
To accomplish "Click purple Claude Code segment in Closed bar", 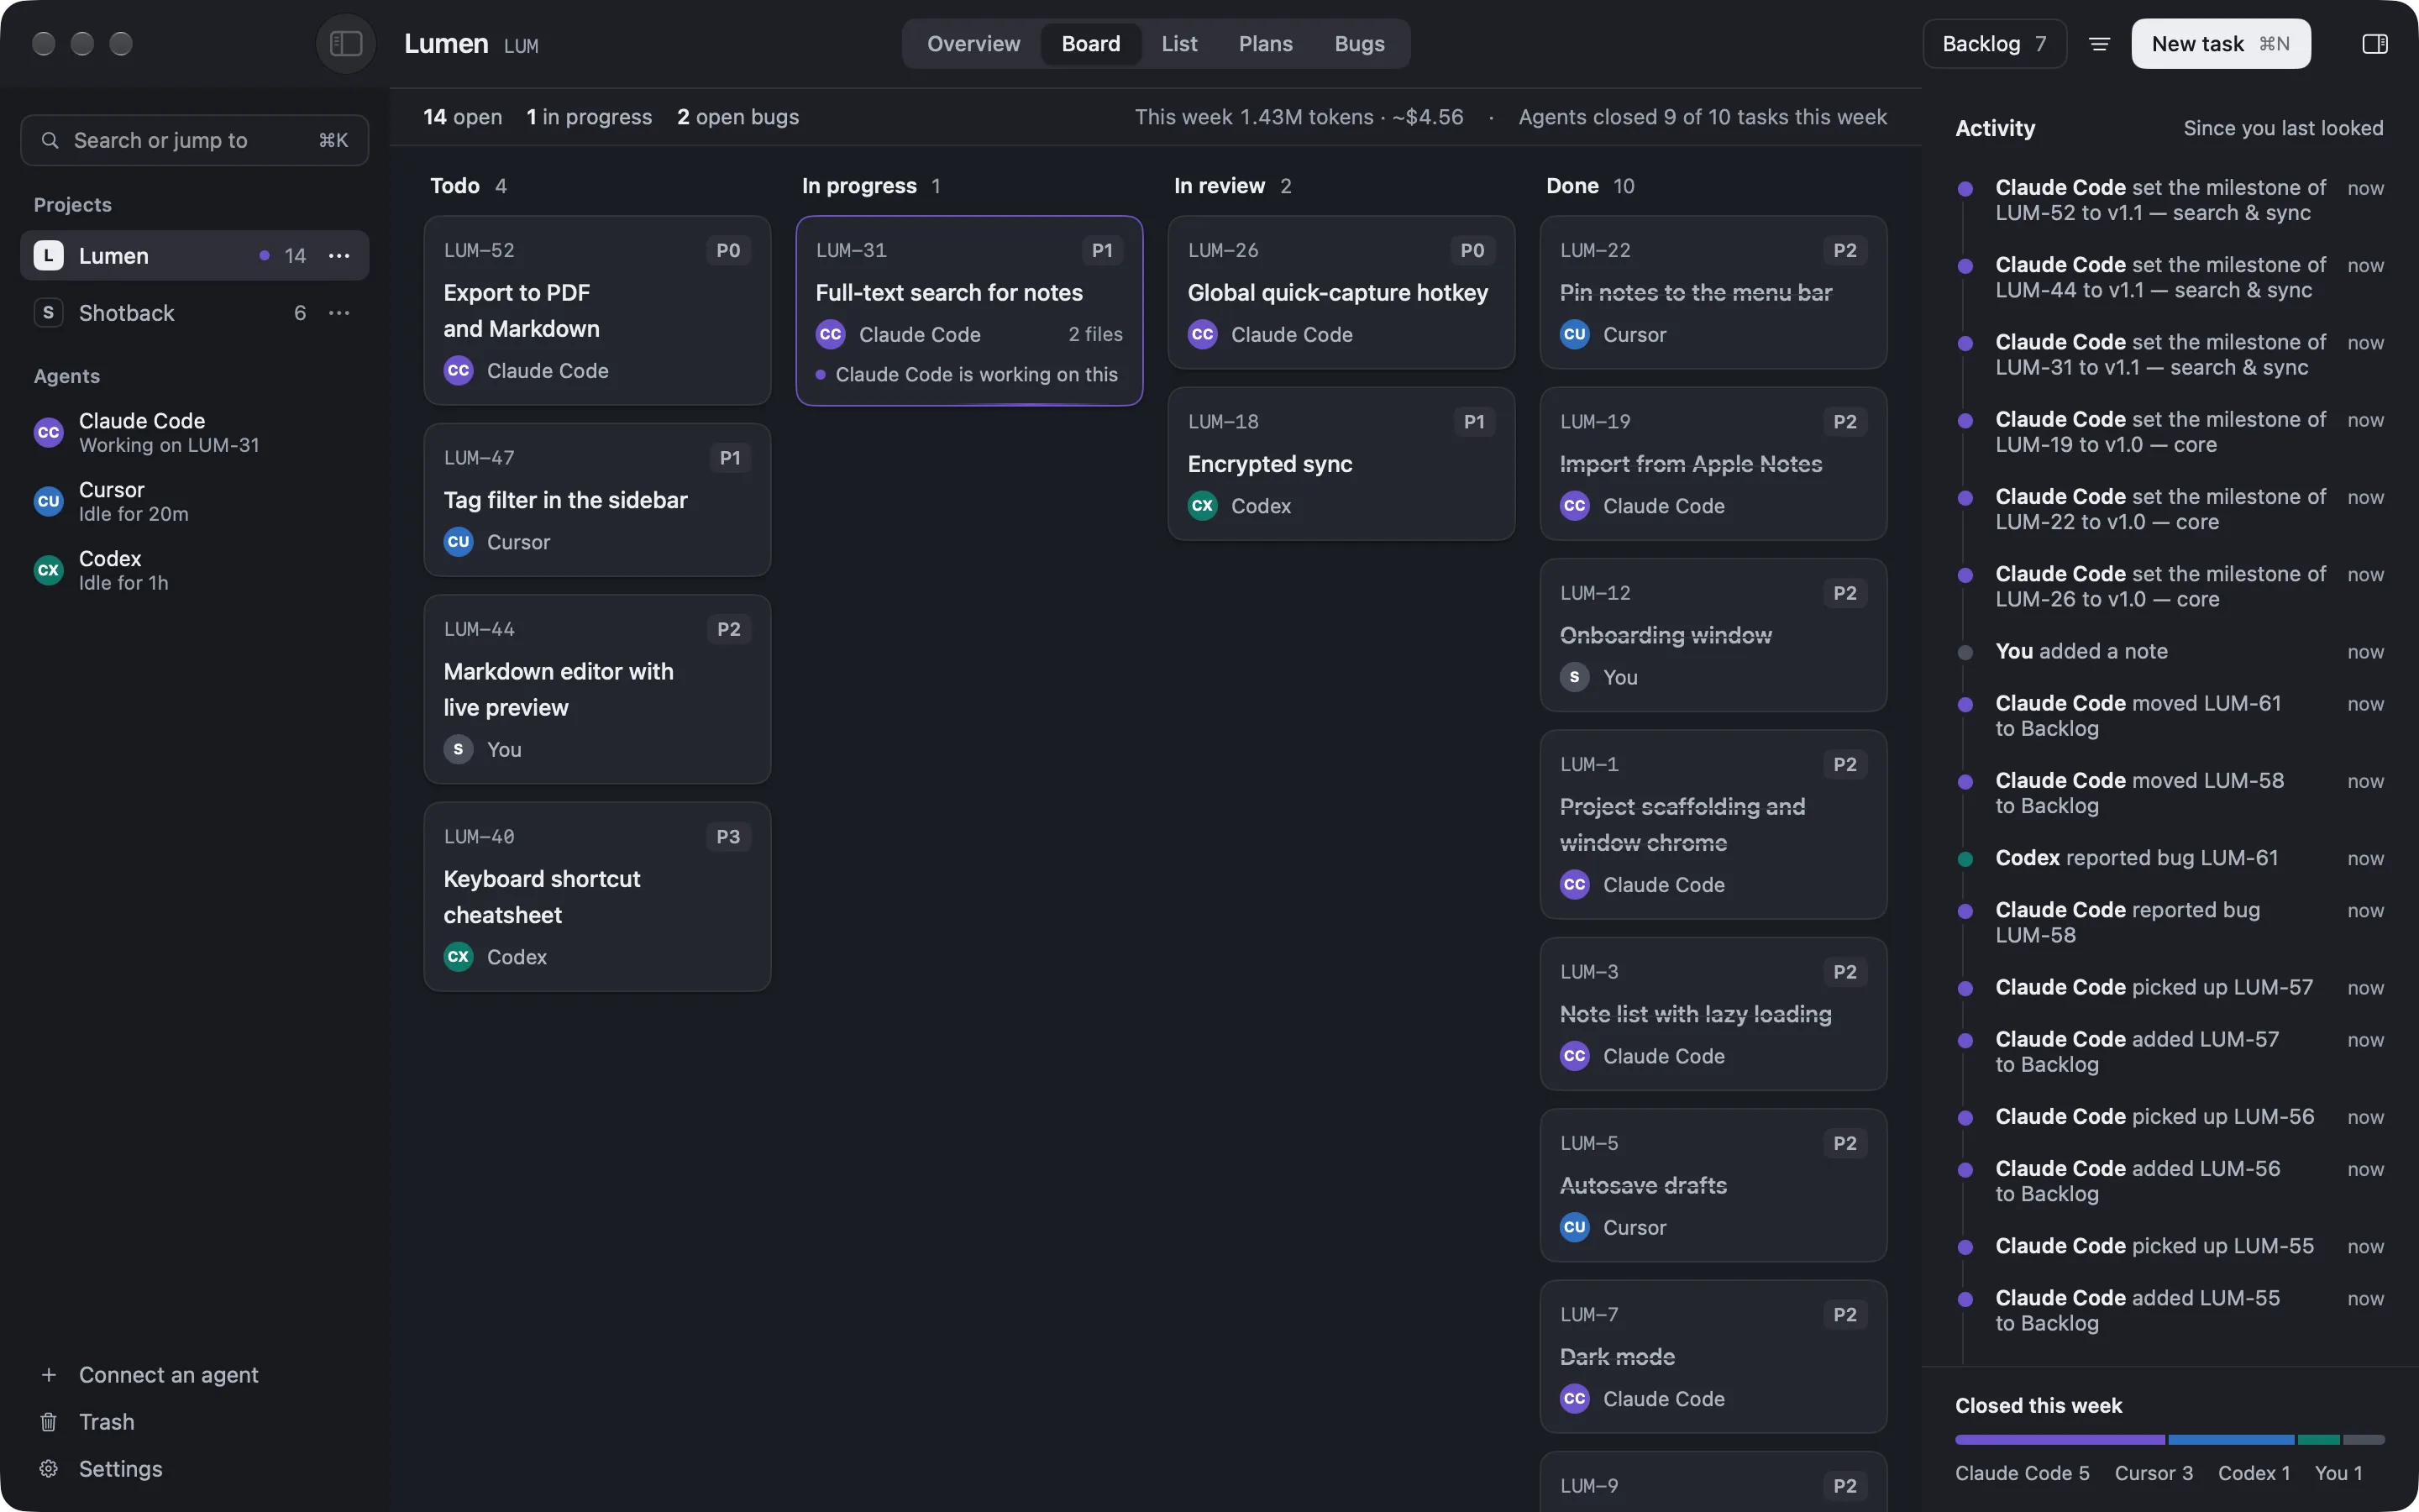I will 2060,1440.
